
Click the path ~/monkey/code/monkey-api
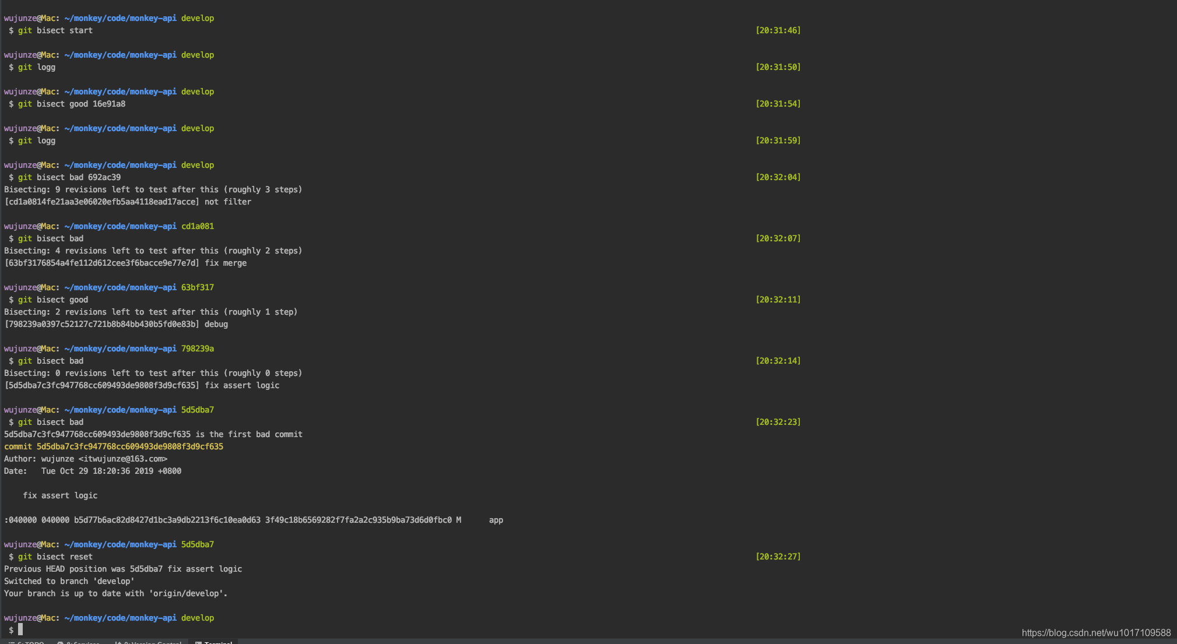[120, 18]
